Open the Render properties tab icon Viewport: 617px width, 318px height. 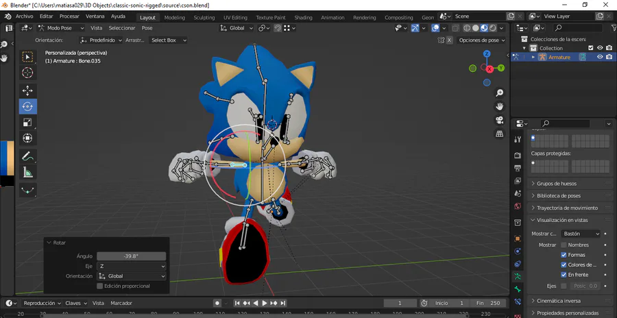click(x=518, y=156)
